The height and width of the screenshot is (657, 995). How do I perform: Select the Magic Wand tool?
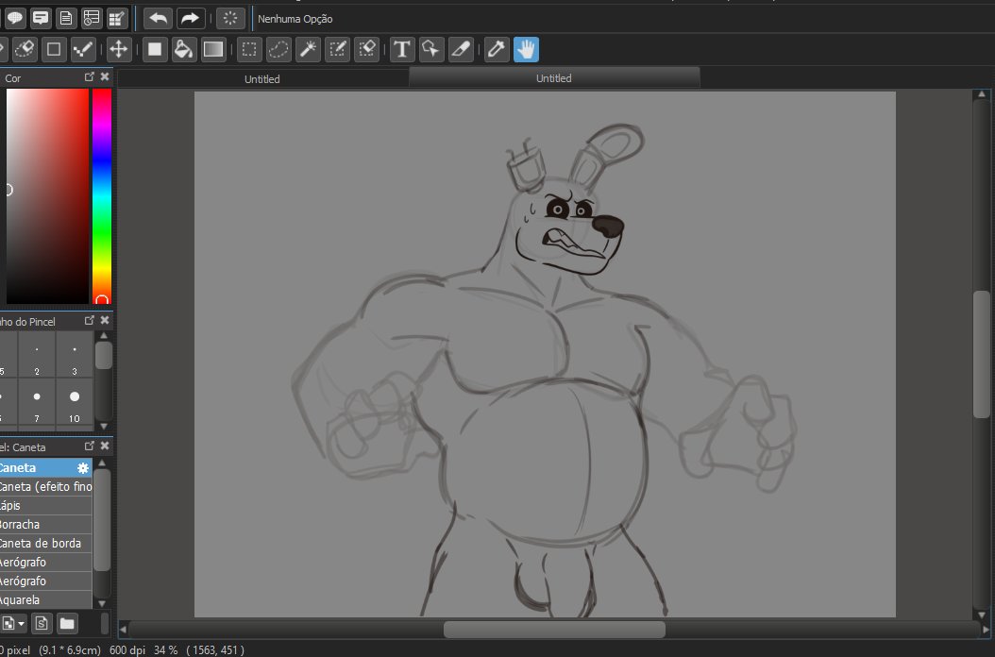click(308, 49)
